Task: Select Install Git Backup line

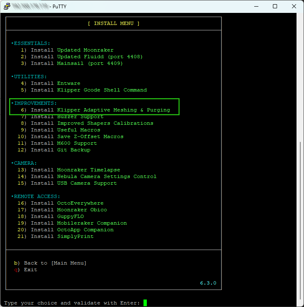Action: point(54,150)
